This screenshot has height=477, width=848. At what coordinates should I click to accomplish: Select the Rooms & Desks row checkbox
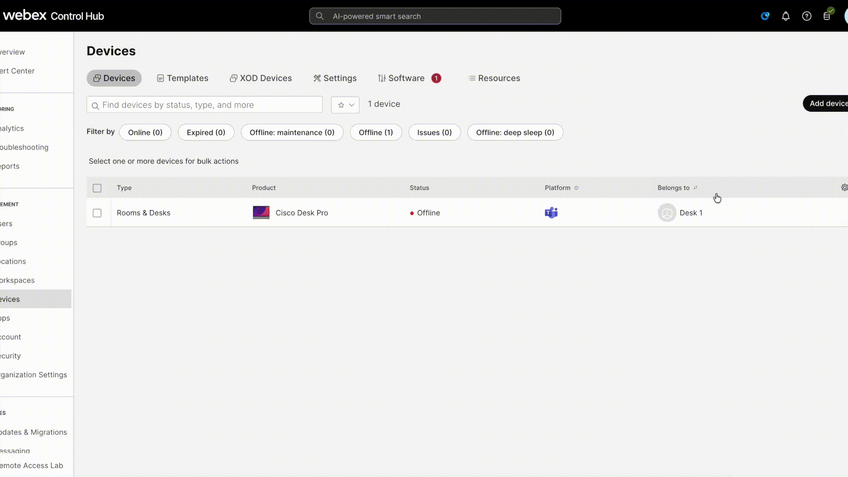click(x=97, y=213)
